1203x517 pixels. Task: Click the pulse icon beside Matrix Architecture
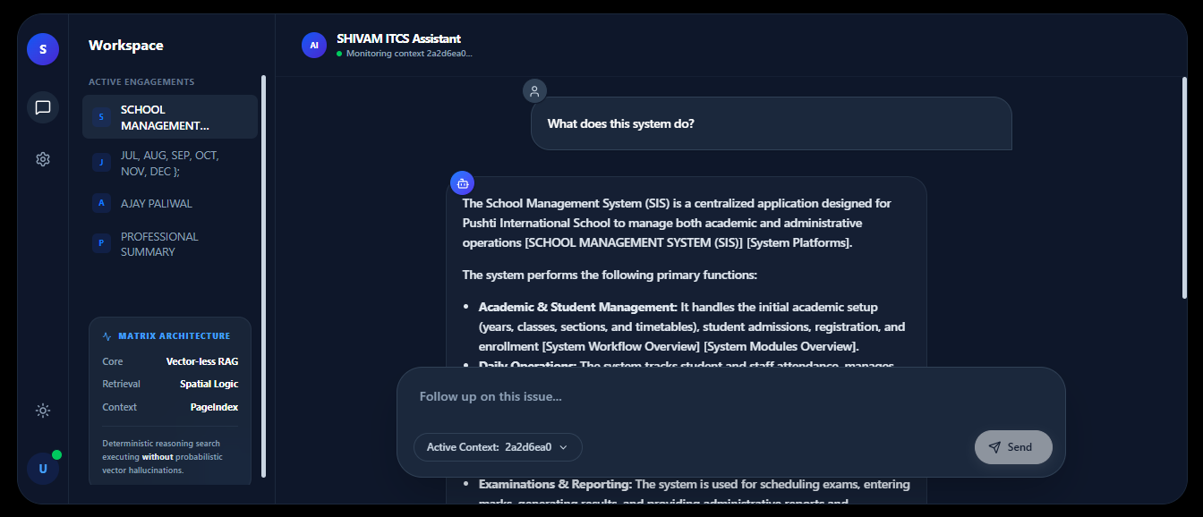(x=107, y=336)
